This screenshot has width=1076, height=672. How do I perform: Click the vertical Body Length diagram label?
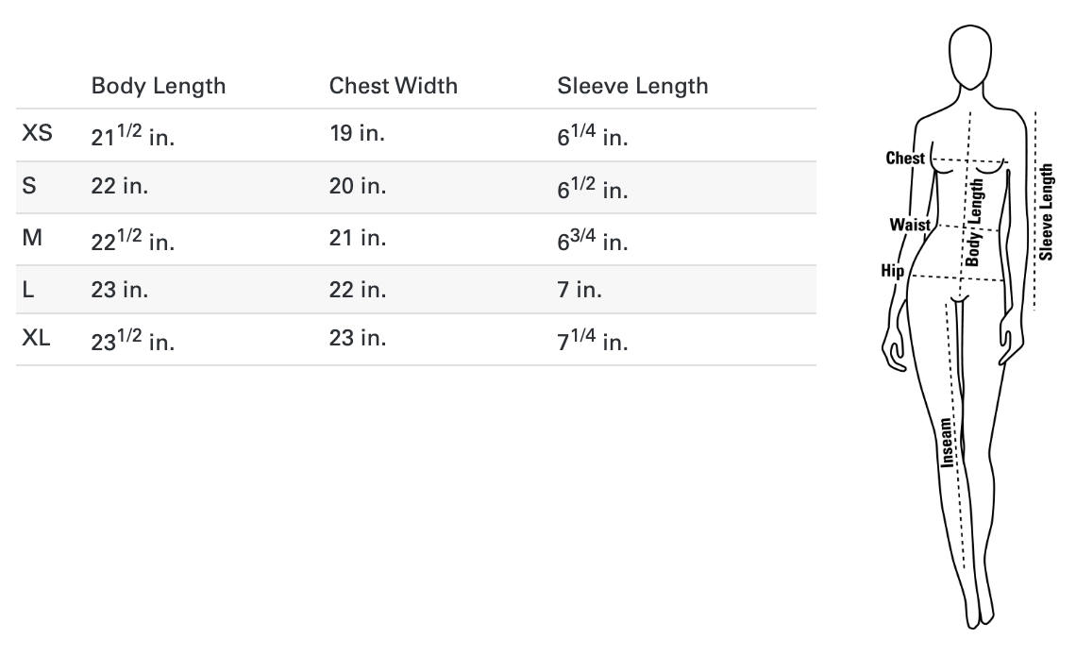[x=976, y=223]
